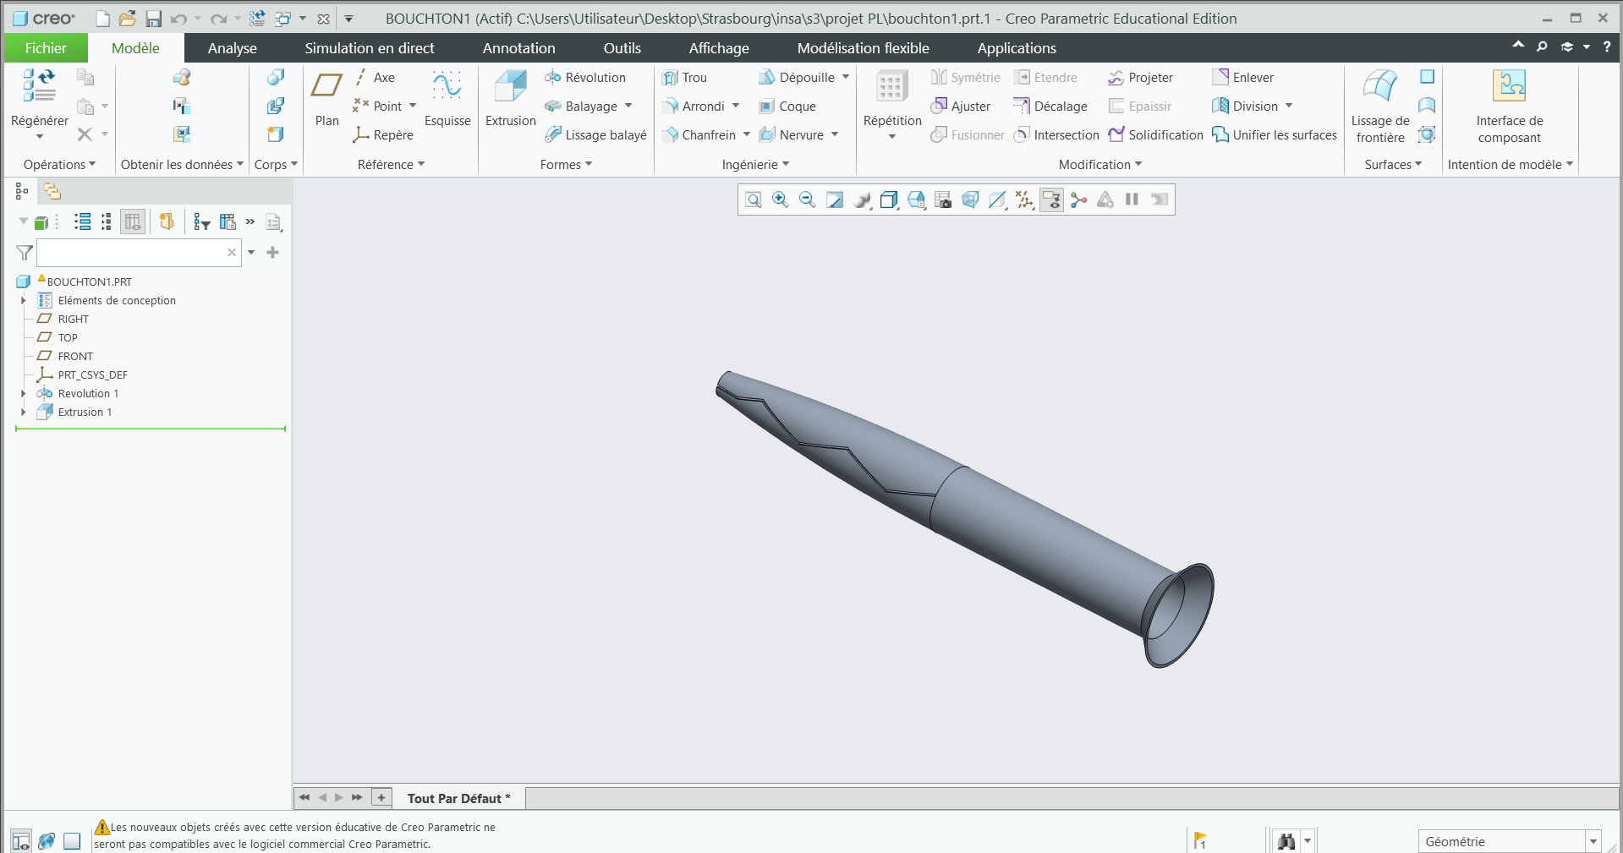Open the Répétition pattern tool
The width and height of the screenshot is (1623, 853).
coord(891,98)
